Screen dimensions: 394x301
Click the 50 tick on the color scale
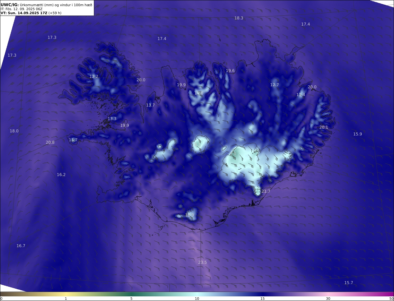(392, 299)
